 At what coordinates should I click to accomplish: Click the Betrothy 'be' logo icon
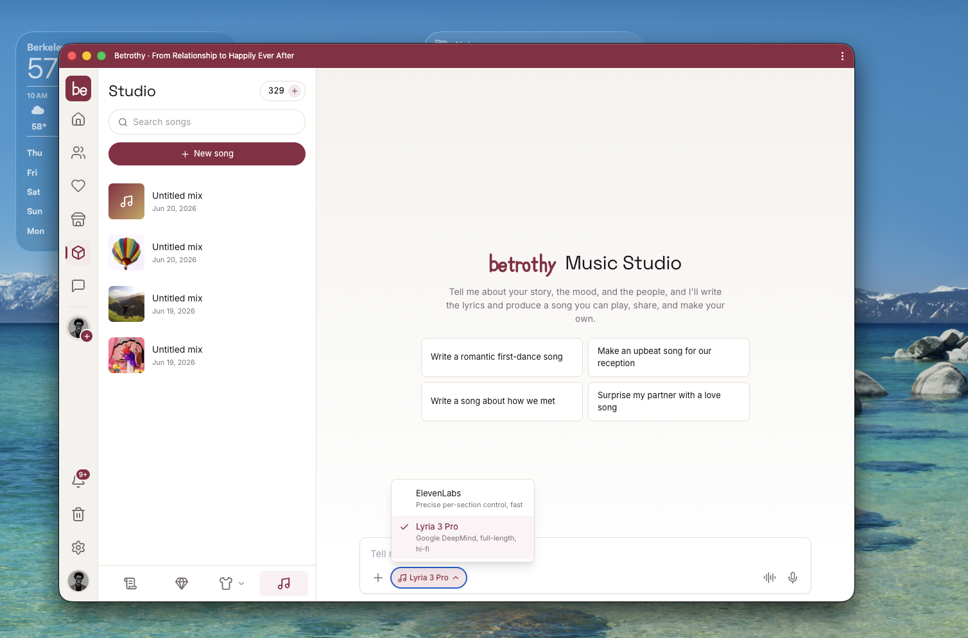coord(78,88)
